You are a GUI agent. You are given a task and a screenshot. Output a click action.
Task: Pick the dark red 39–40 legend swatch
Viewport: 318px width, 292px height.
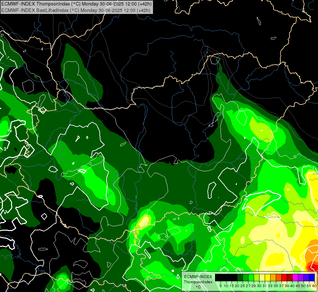[x=290, y=277]
